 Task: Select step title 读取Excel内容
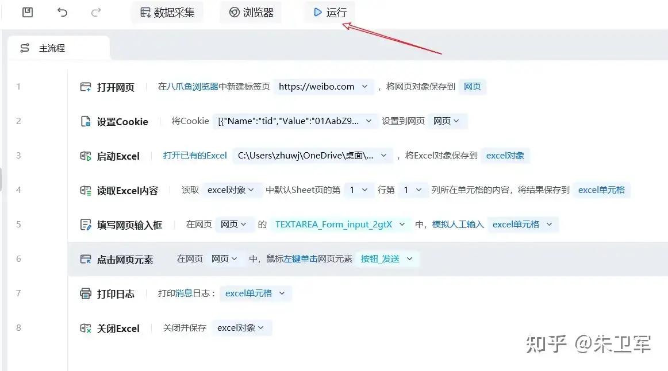tap(128, 191)
